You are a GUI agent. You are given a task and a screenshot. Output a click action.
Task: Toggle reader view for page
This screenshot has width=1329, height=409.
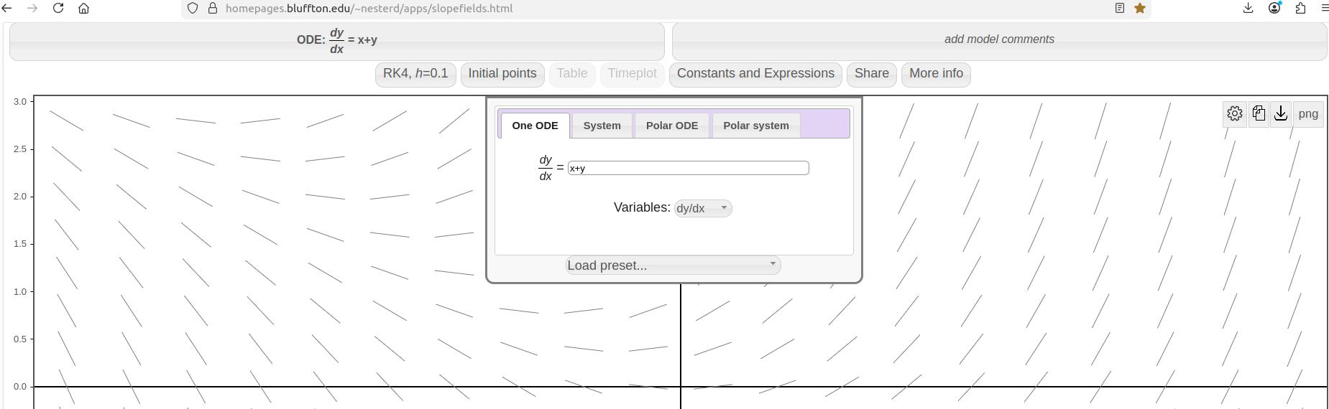pyautogui.click(x=1119, y=9)
